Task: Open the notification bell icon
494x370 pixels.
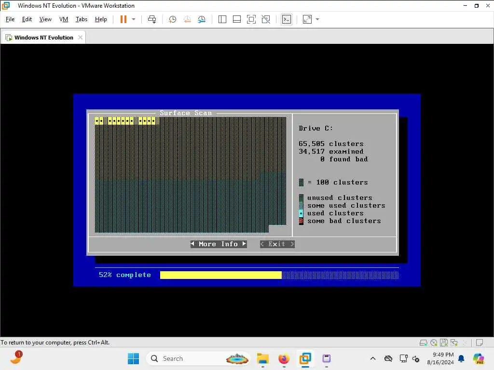Action: pyautogui.click(x=462, y=358)
